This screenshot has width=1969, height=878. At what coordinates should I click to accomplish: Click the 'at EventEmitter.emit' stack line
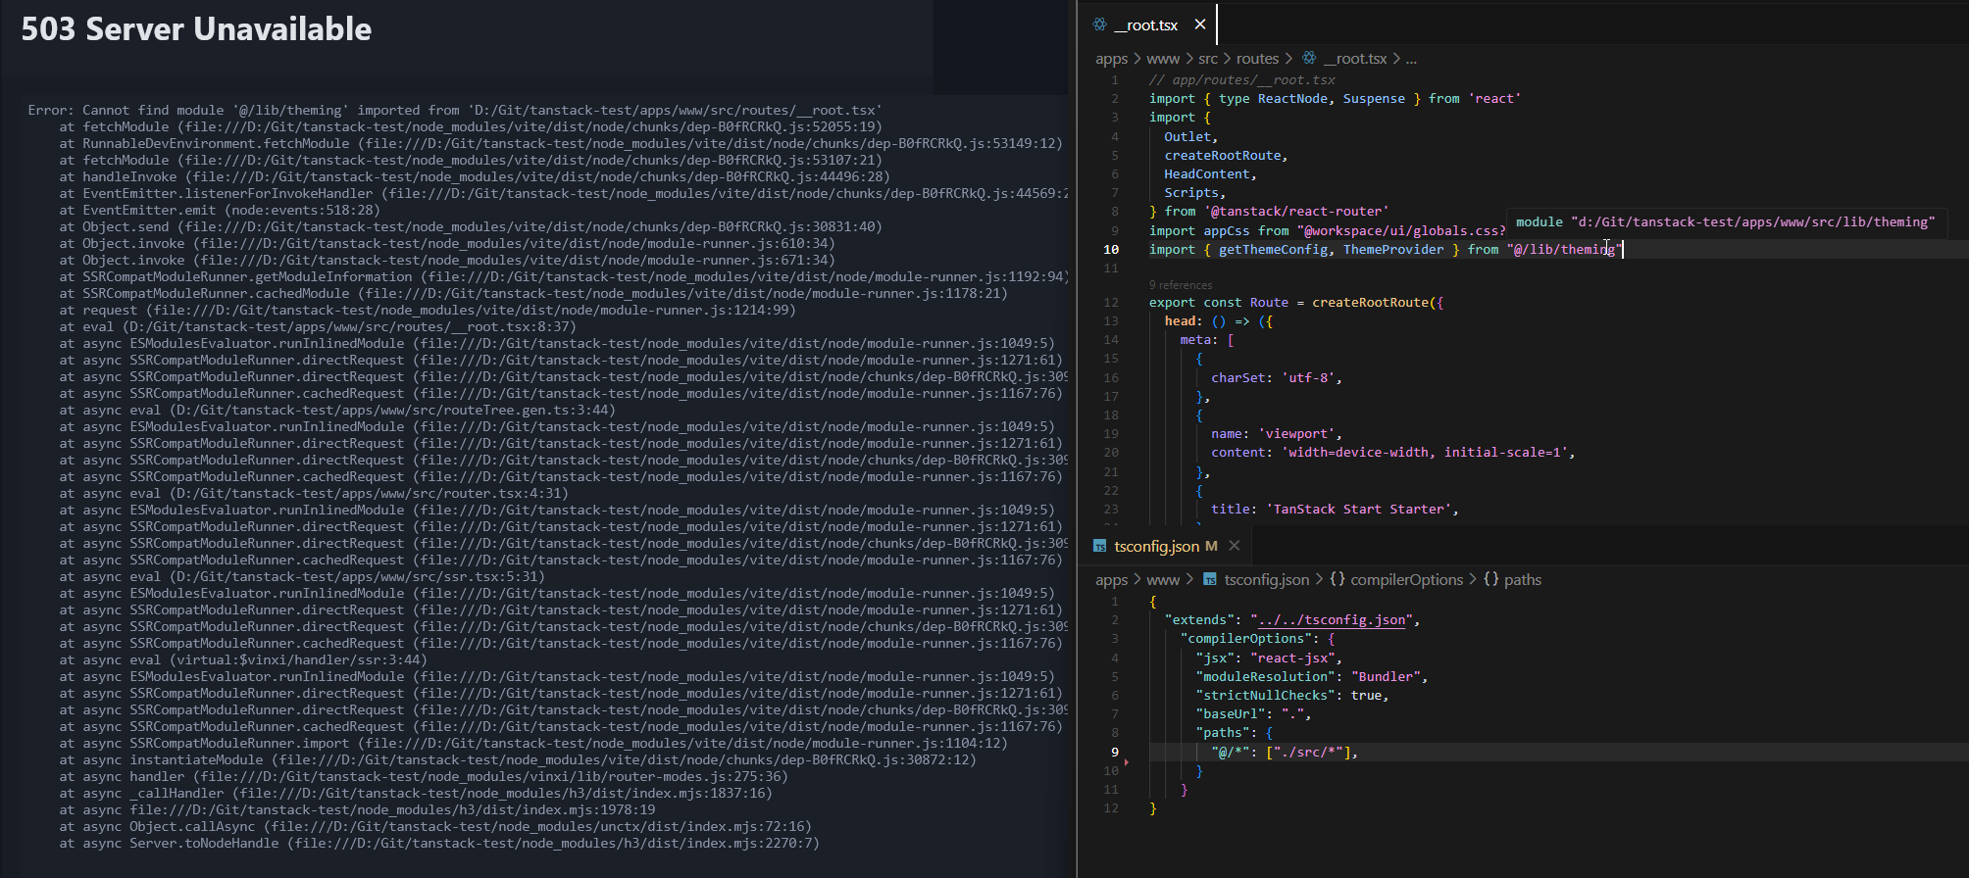220,211
